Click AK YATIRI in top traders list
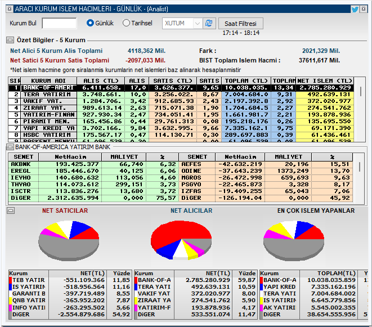The image size is (372, 327). tap(280, 308)
